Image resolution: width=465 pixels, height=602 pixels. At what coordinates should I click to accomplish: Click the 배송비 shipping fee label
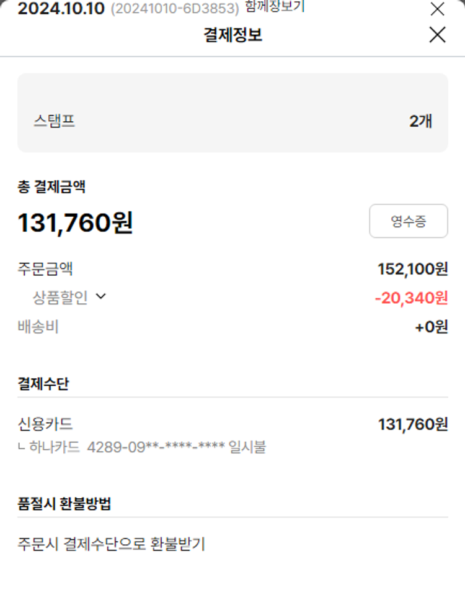38,327
